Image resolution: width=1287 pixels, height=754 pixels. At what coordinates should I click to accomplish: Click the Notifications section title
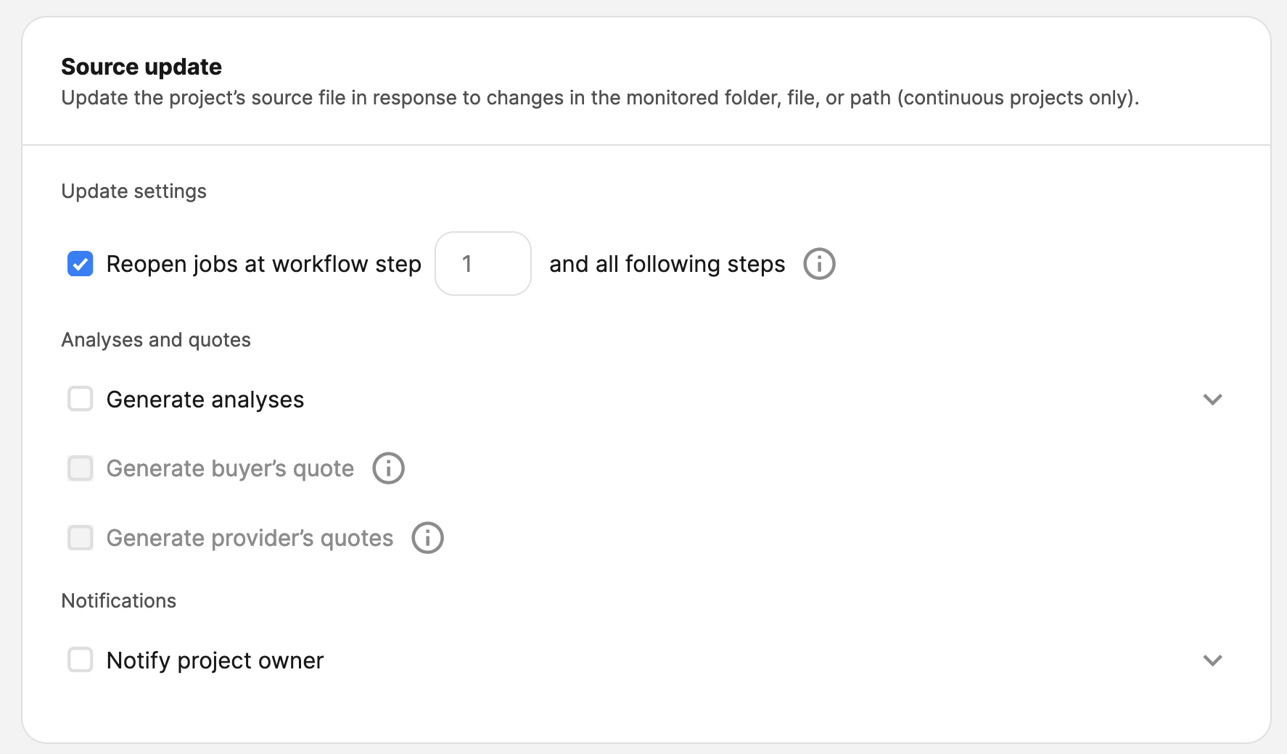click(x=119, y=601)
